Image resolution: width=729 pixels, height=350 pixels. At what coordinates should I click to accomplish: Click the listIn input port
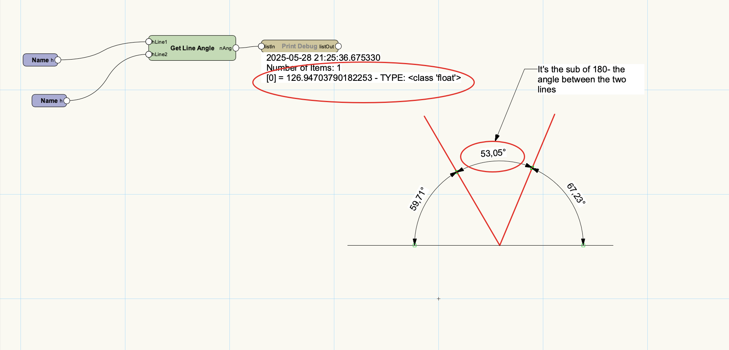[262, 46]
